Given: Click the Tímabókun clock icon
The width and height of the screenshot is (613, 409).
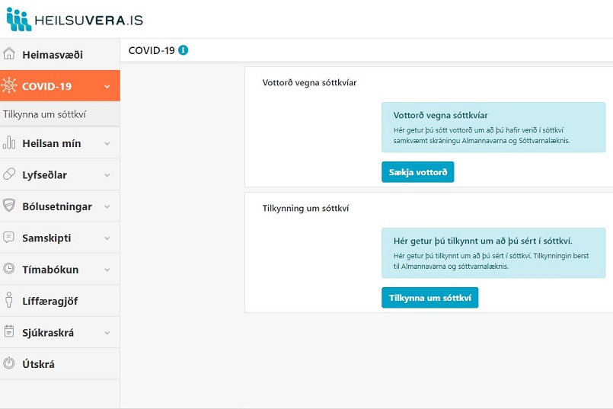Looking at the screenshot, I should coord(9,269).
